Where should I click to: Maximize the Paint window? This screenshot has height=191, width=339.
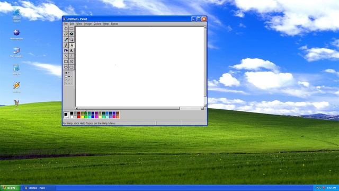(x=199, y=19)
